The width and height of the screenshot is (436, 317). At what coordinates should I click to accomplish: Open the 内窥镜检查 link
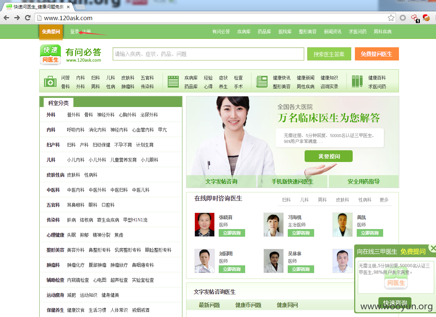[x=78, y=280]
